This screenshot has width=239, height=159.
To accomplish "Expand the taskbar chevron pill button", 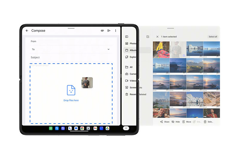I will (126, 128).
